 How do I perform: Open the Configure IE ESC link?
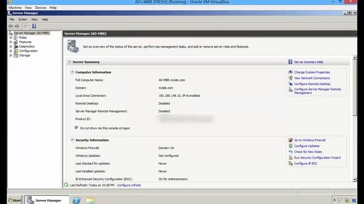click(305, 163)
